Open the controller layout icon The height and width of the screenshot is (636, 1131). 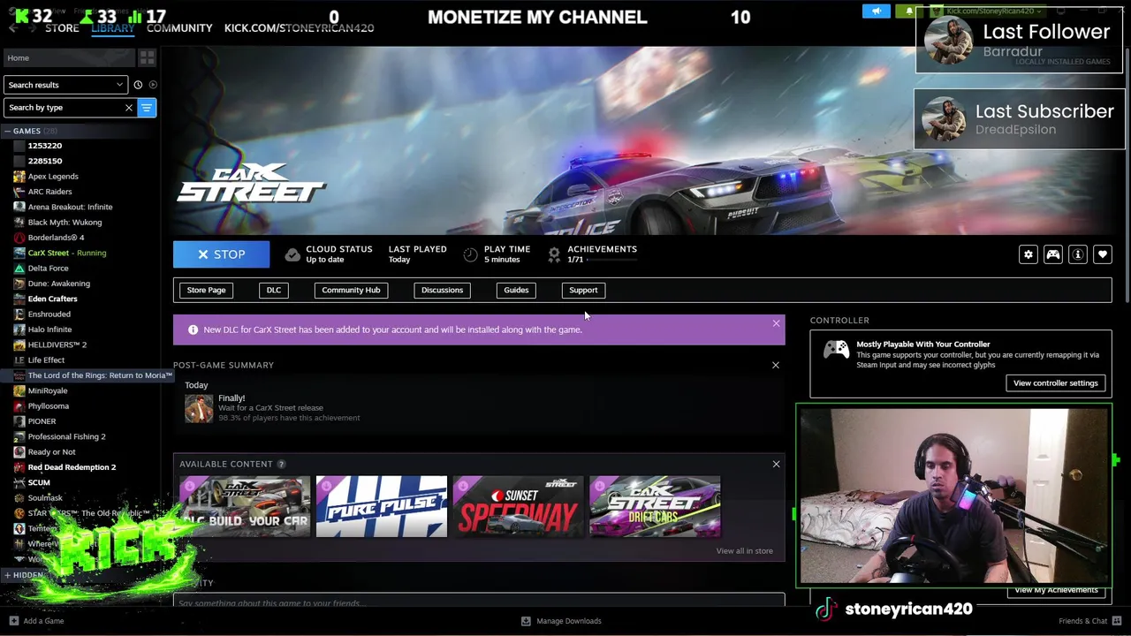pos(1053,254)
